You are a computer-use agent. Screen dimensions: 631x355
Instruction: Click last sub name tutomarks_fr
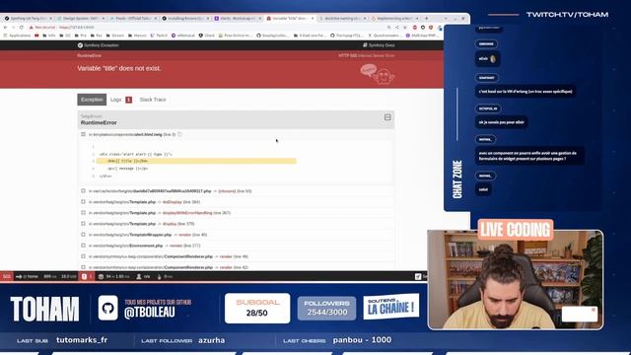82,340
